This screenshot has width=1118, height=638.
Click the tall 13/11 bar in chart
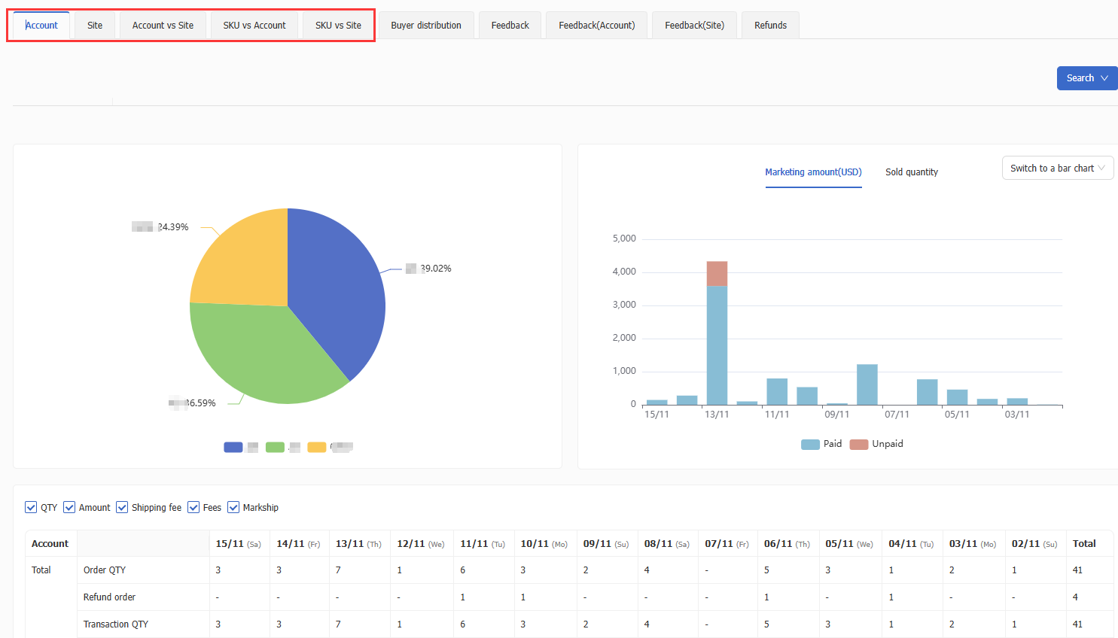point(717,345)
